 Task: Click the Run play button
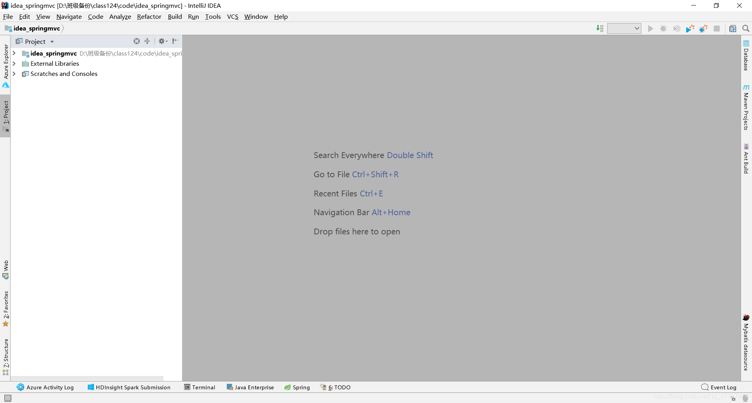[651, 29]
